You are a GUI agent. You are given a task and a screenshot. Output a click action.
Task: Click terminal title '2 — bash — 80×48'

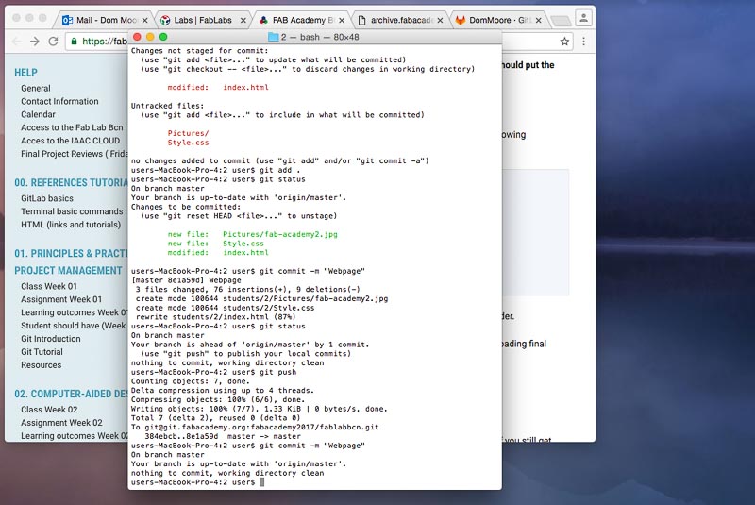pos(320,37)
